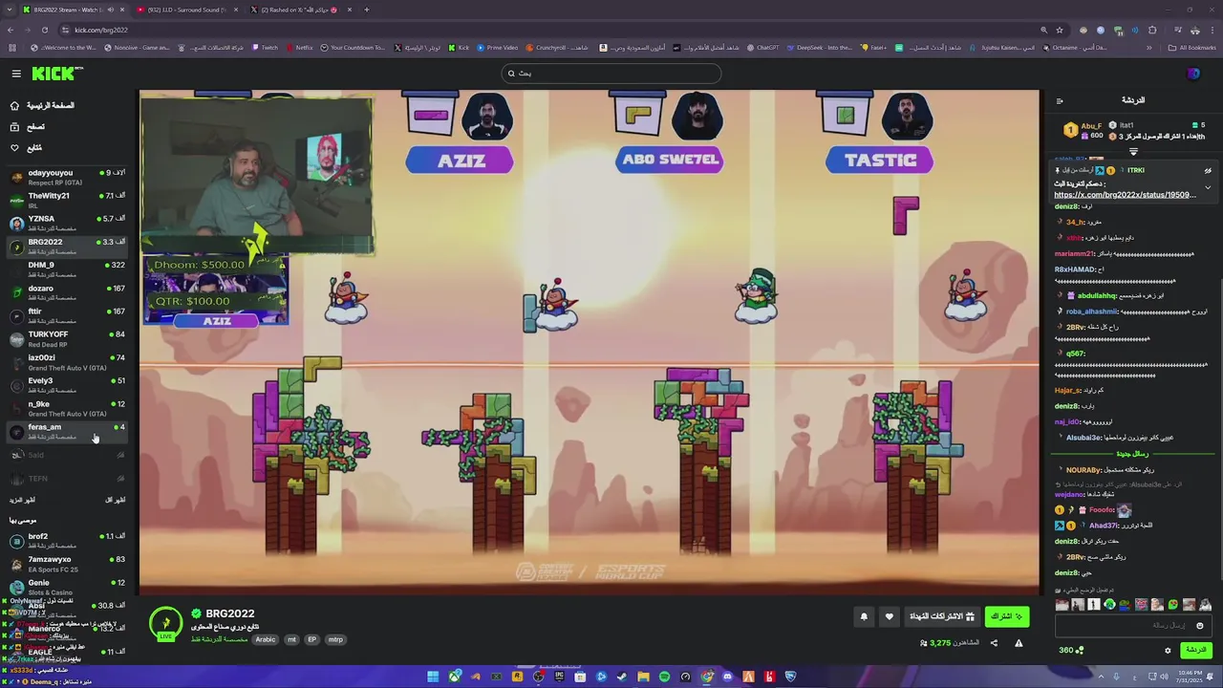Collapse the chat panel with arrow icon
The image size is (1223, 688).
(1060, 100)
